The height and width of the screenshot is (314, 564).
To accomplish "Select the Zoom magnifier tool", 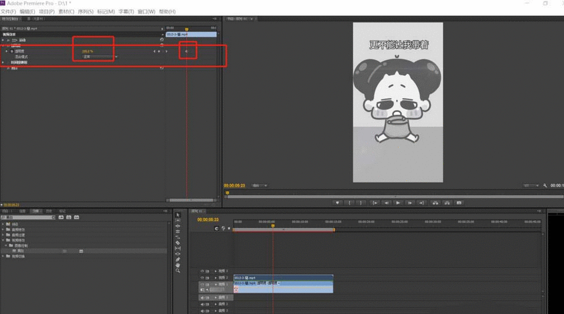I will [178, 271].
